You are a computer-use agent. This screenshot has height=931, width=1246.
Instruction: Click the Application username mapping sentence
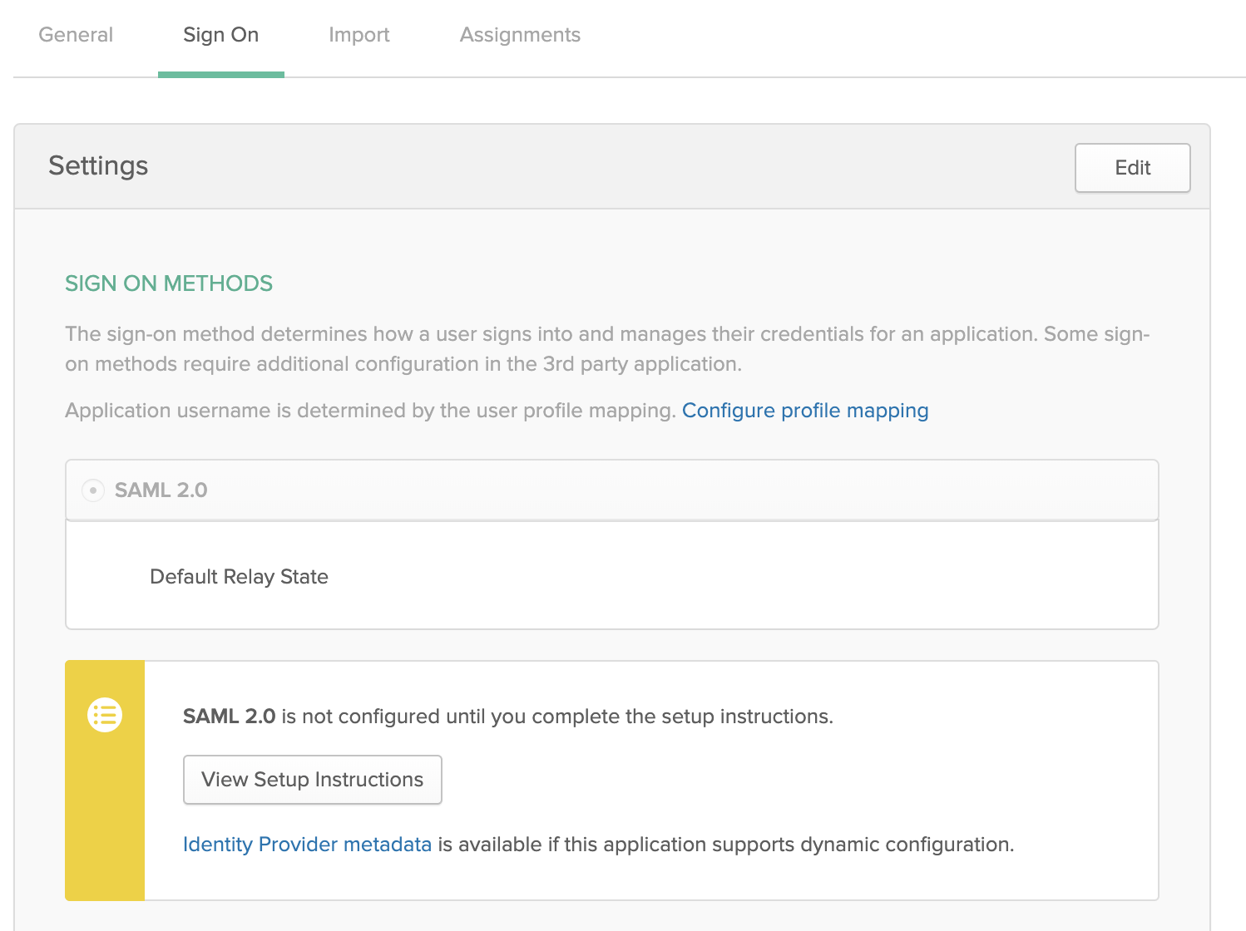pos(370,411)
